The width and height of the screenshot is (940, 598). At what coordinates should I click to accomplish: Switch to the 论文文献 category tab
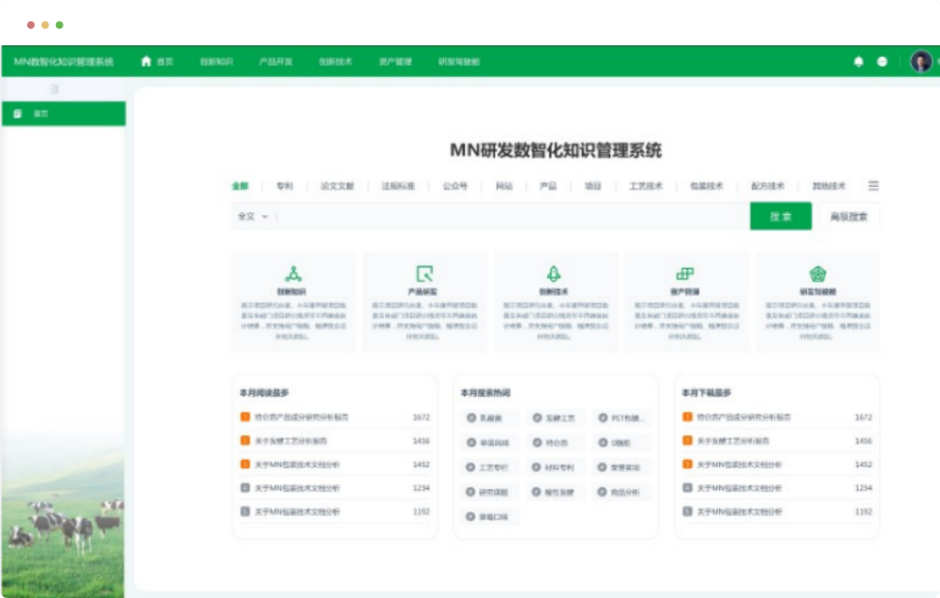(x=338, y=186)
